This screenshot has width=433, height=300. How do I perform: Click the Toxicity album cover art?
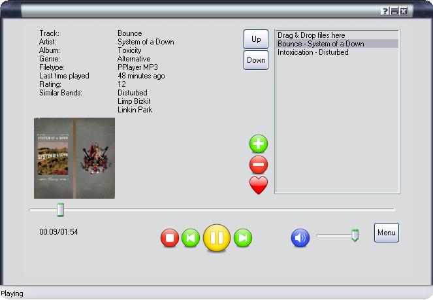click(x=74, y=158)
